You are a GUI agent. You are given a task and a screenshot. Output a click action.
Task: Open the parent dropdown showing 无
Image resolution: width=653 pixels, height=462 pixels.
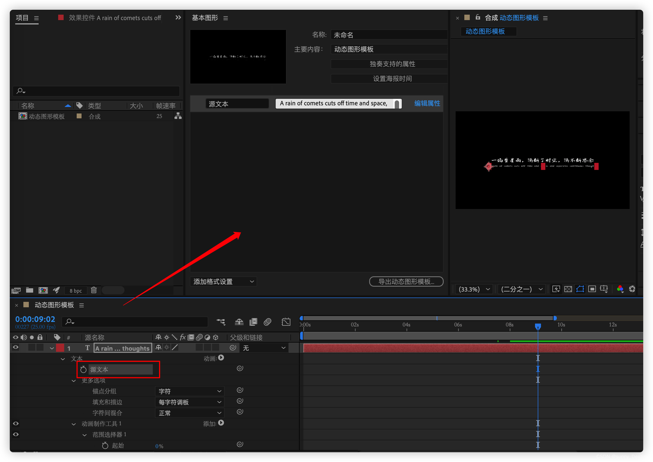(264, 348)
